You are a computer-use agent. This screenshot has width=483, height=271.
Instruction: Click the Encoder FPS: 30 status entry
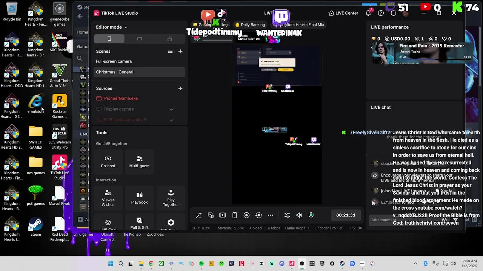point(329,228)
